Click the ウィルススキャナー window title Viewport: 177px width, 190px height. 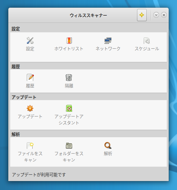point(88,15)
